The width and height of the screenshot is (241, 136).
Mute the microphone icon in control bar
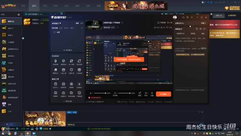[91, 93]
